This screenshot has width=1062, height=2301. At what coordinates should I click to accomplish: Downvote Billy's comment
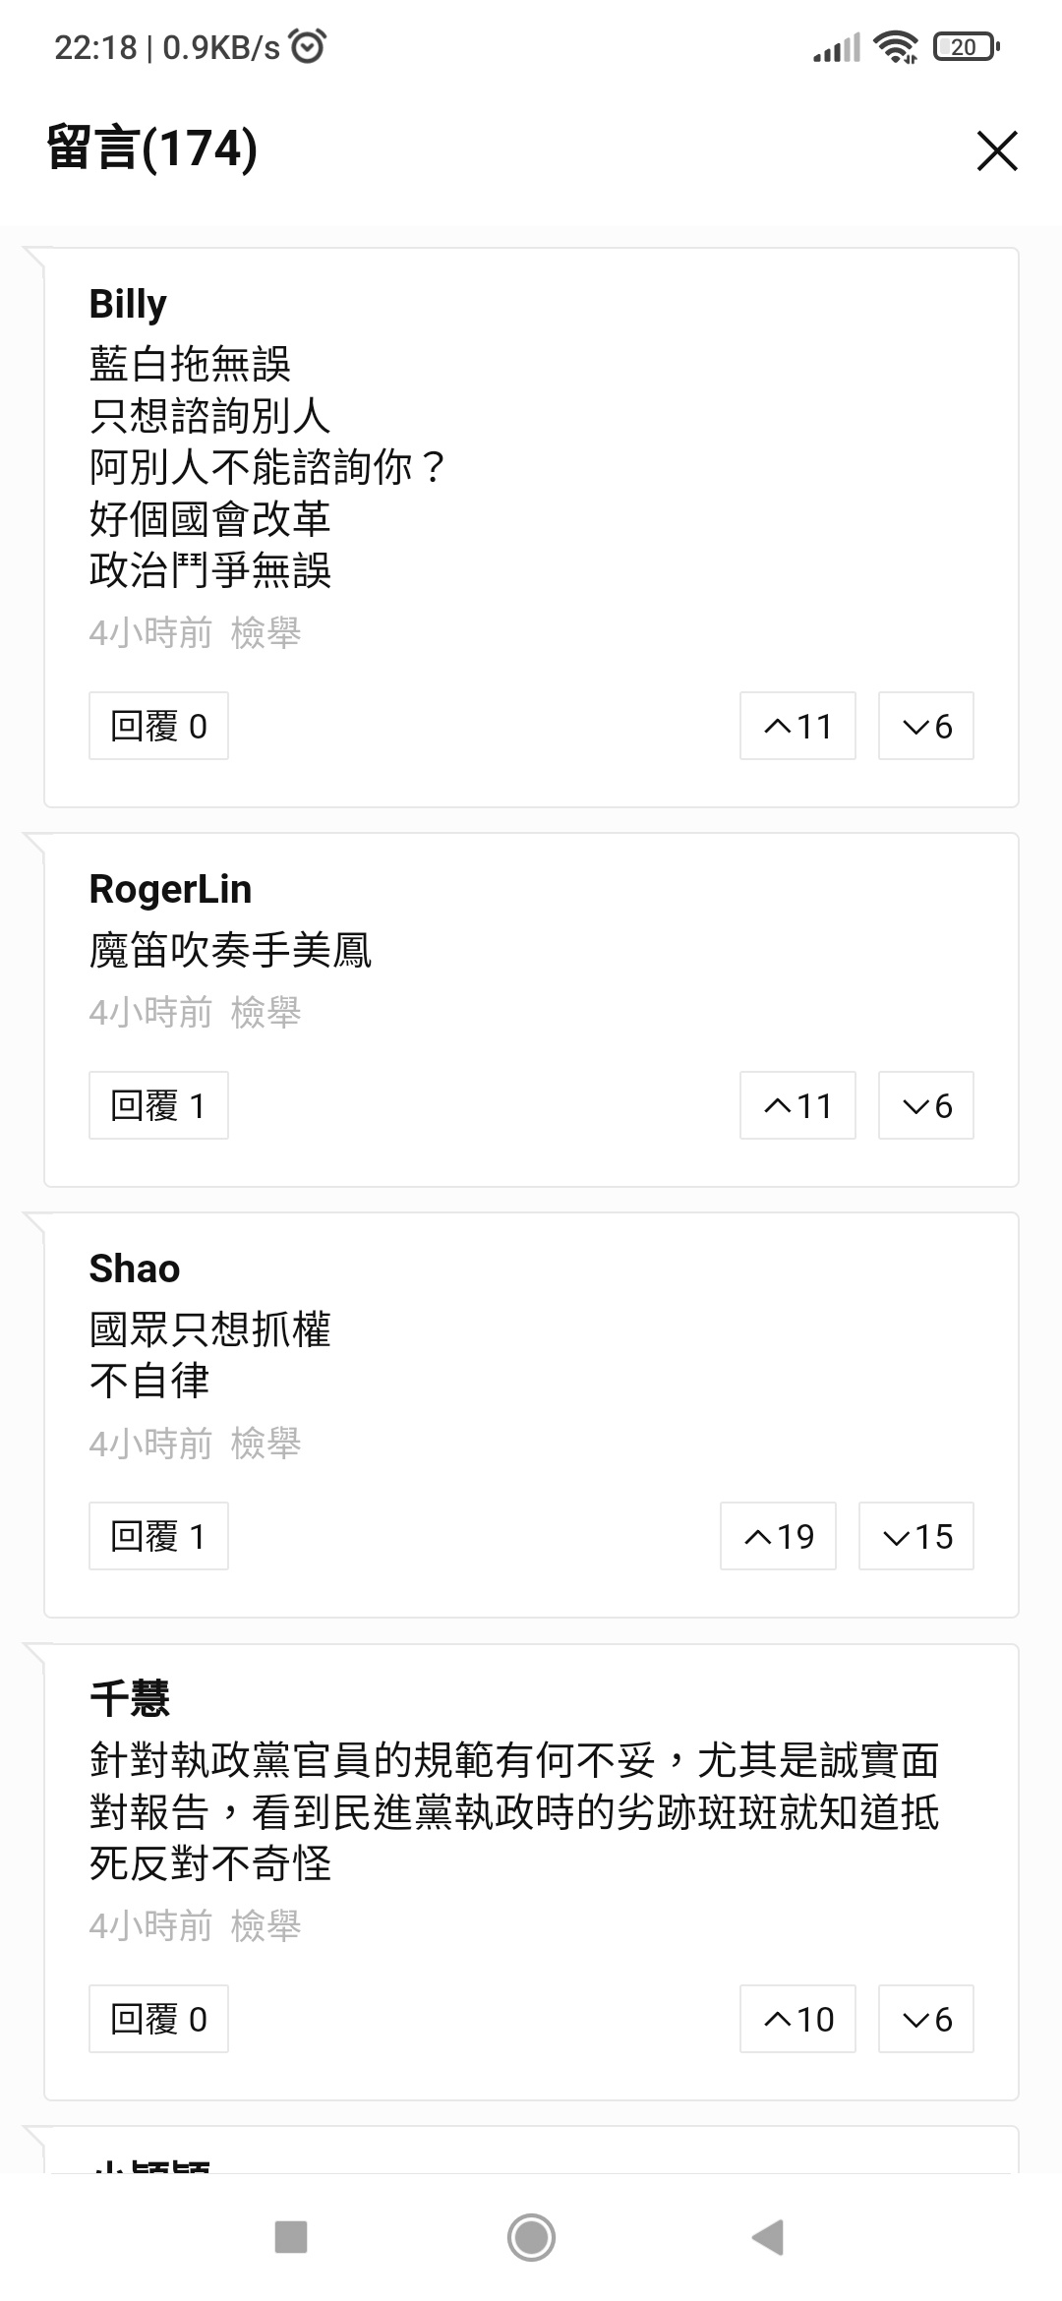[925, 726]
